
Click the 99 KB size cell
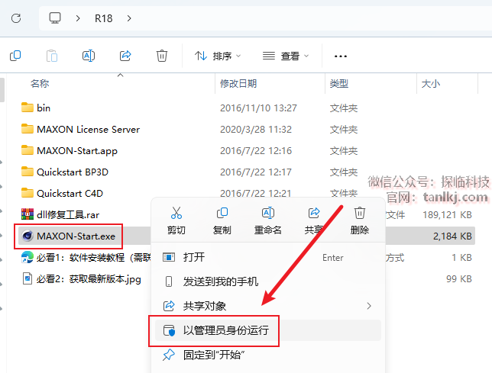pyautogui.click(x=459, y=278)
